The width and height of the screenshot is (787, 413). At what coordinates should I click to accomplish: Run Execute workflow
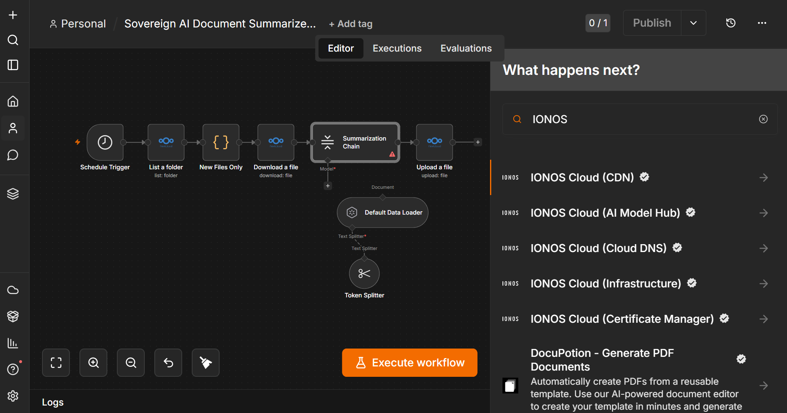coord(410,363)
